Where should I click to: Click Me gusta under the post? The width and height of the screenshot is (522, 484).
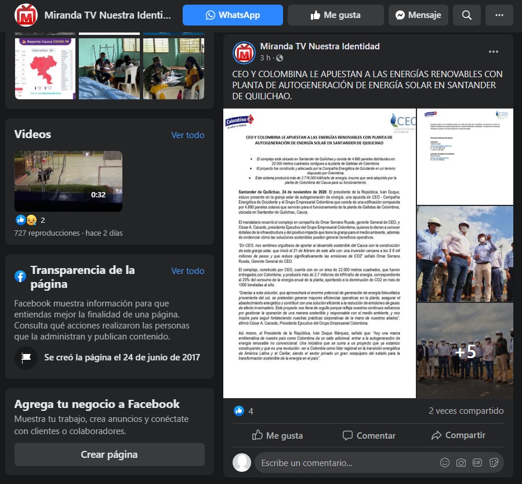click(x=278, y=435)
